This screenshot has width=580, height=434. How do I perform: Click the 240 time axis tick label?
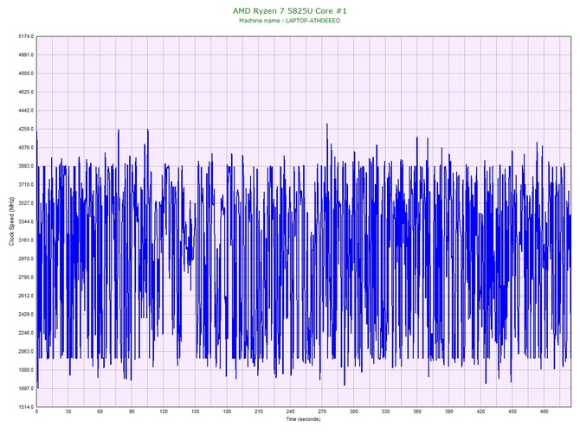click(290, 412)
